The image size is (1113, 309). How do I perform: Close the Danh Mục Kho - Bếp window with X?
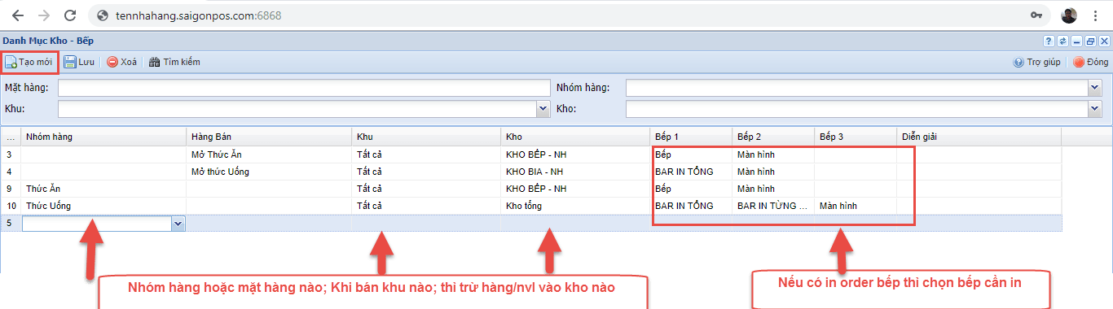1104,41
